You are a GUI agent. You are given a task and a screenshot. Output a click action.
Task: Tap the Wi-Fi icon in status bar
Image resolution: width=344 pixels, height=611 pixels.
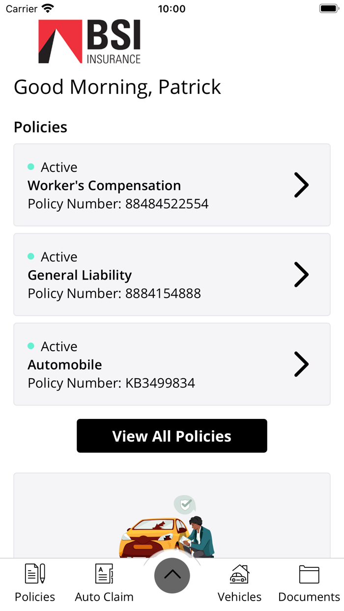[x=48, y=8]
